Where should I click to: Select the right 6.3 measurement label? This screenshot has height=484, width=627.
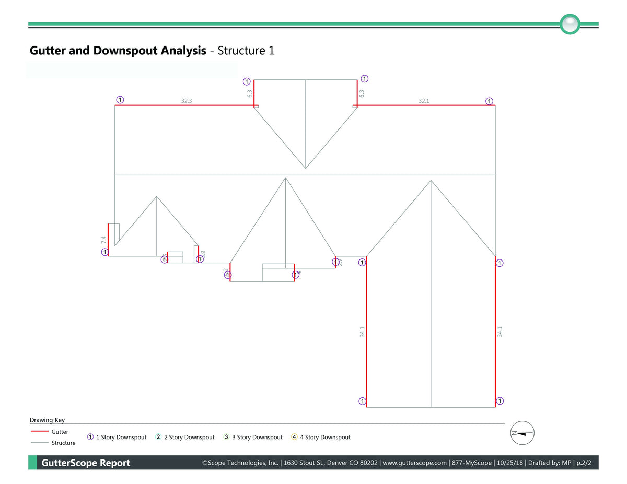point(362,94)
